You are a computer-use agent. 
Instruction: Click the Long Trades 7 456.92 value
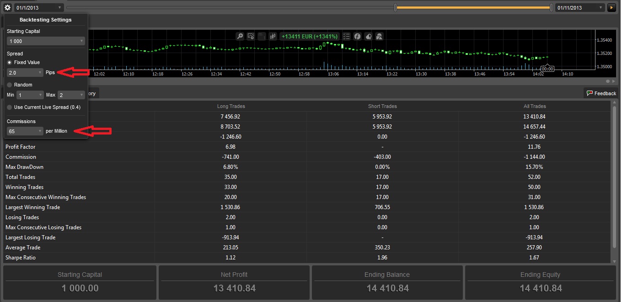pos(230,117)
